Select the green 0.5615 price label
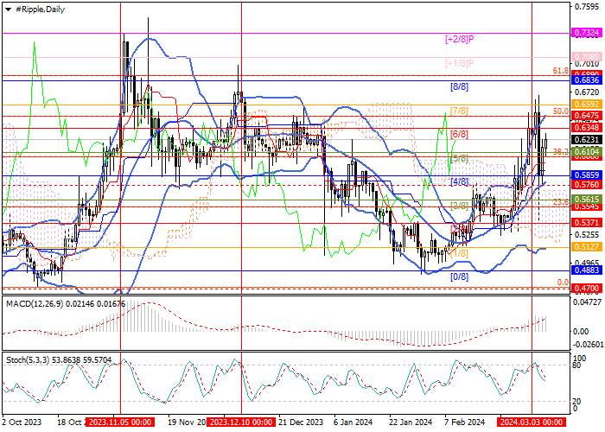 (x=587, y=200)
